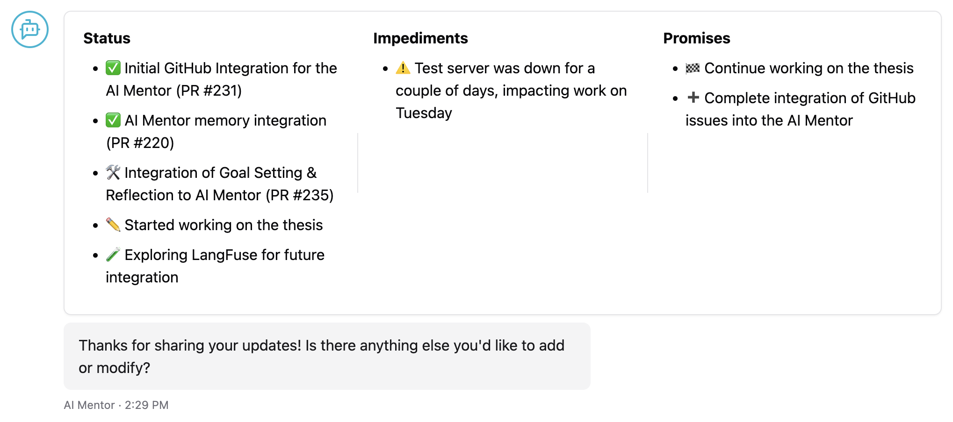The image size is (953, 422).
Task: Click the pencil icon beside thesis status item
Action: click(x=112, y=225)
